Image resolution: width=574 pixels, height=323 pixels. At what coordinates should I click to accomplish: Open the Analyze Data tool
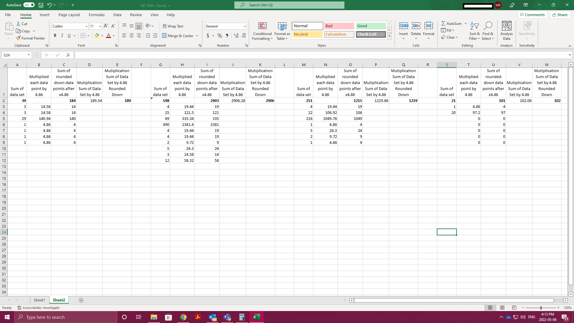[506, 31]
